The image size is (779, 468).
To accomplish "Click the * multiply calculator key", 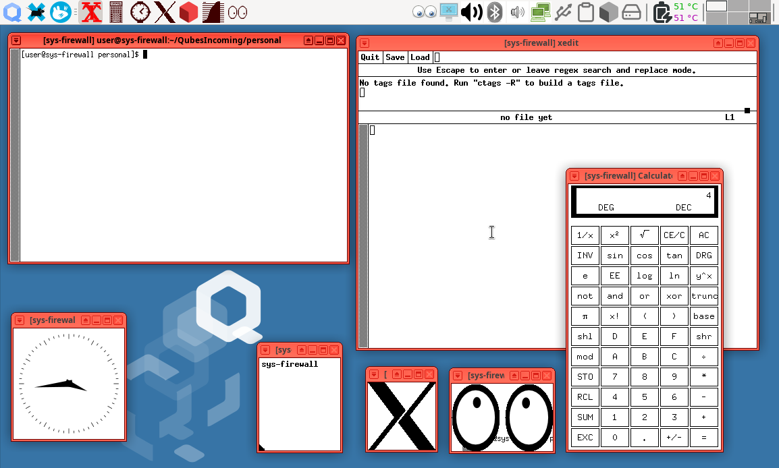I will [704, 377].
